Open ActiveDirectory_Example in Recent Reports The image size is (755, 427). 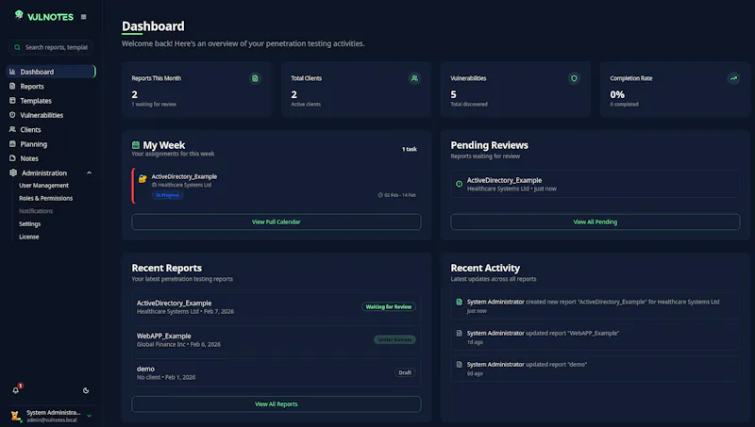click(277, 306)
